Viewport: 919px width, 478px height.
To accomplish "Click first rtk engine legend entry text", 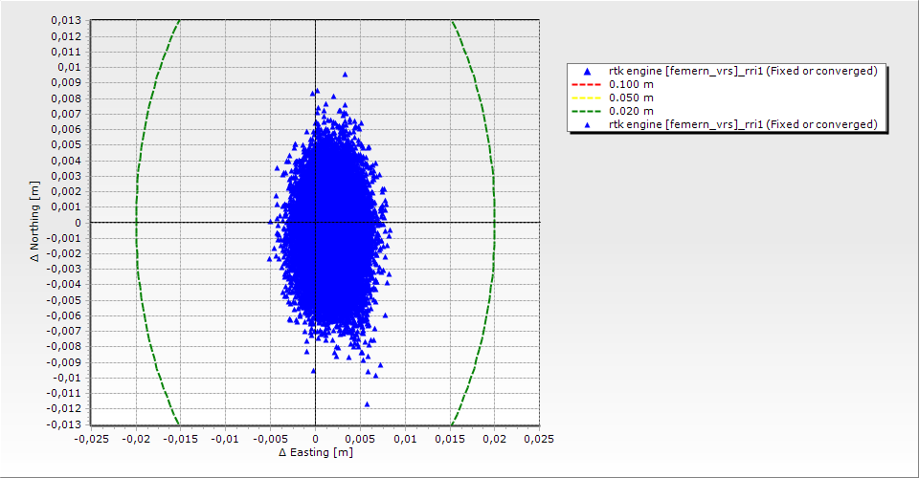I will 743,72.
